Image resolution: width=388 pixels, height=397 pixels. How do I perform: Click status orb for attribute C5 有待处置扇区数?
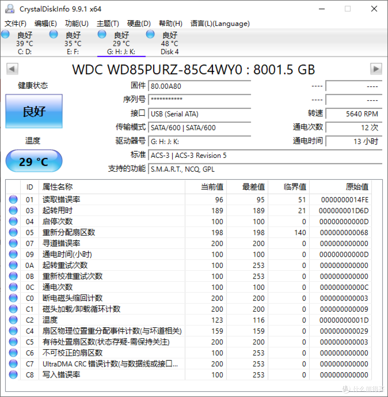13,342
